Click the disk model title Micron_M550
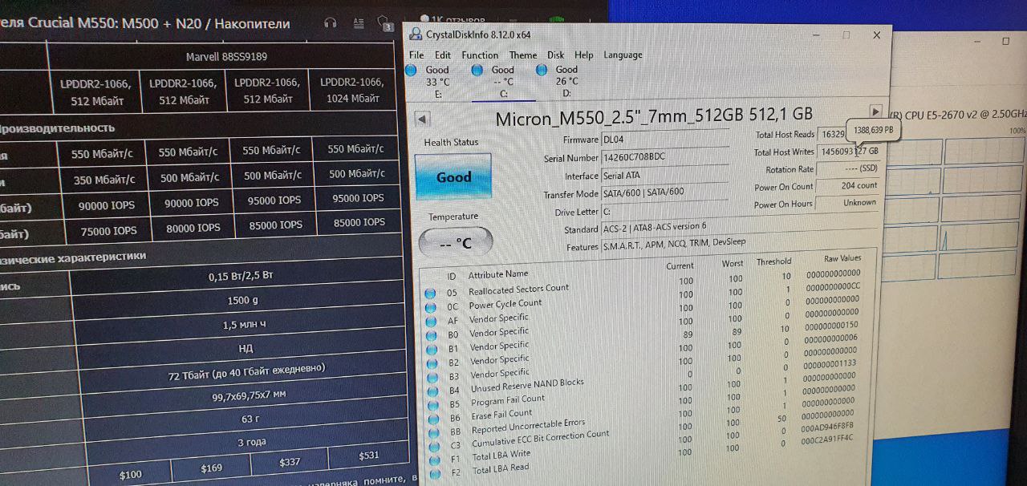Screen dimensions: 1027x486 (x=654, y=116)
